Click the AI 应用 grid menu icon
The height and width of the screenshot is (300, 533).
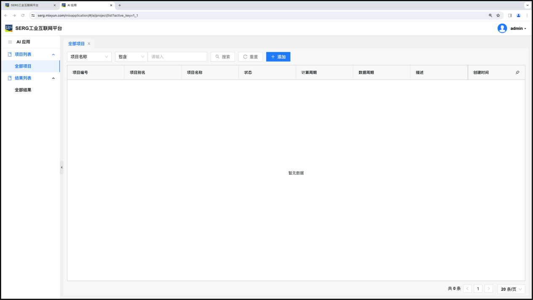[x=10, y=42]
